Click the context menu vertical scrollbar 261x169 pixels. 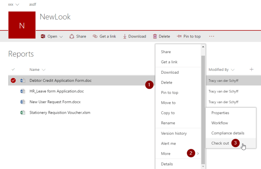point(203,106)
